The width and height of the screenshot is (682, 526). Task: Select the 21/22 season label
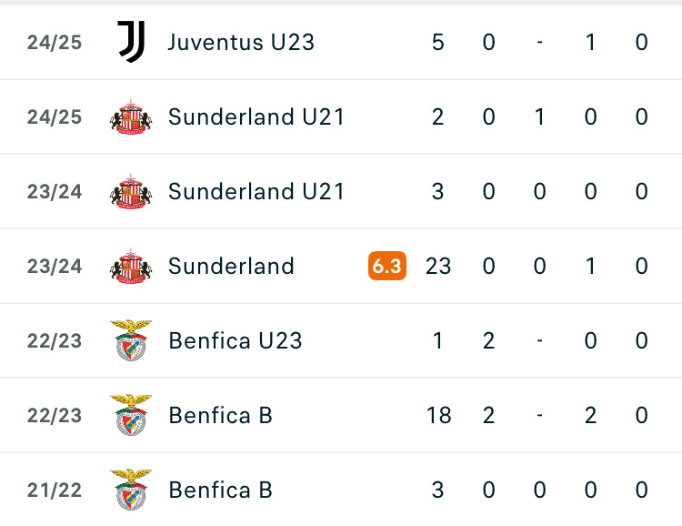(55, 491)
